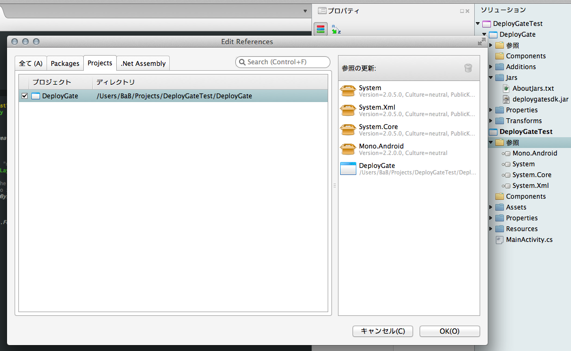Select the Mono.Android Version=2.2.0.0 text
This screenshot has height=351, width=571.
click(403, 153)
